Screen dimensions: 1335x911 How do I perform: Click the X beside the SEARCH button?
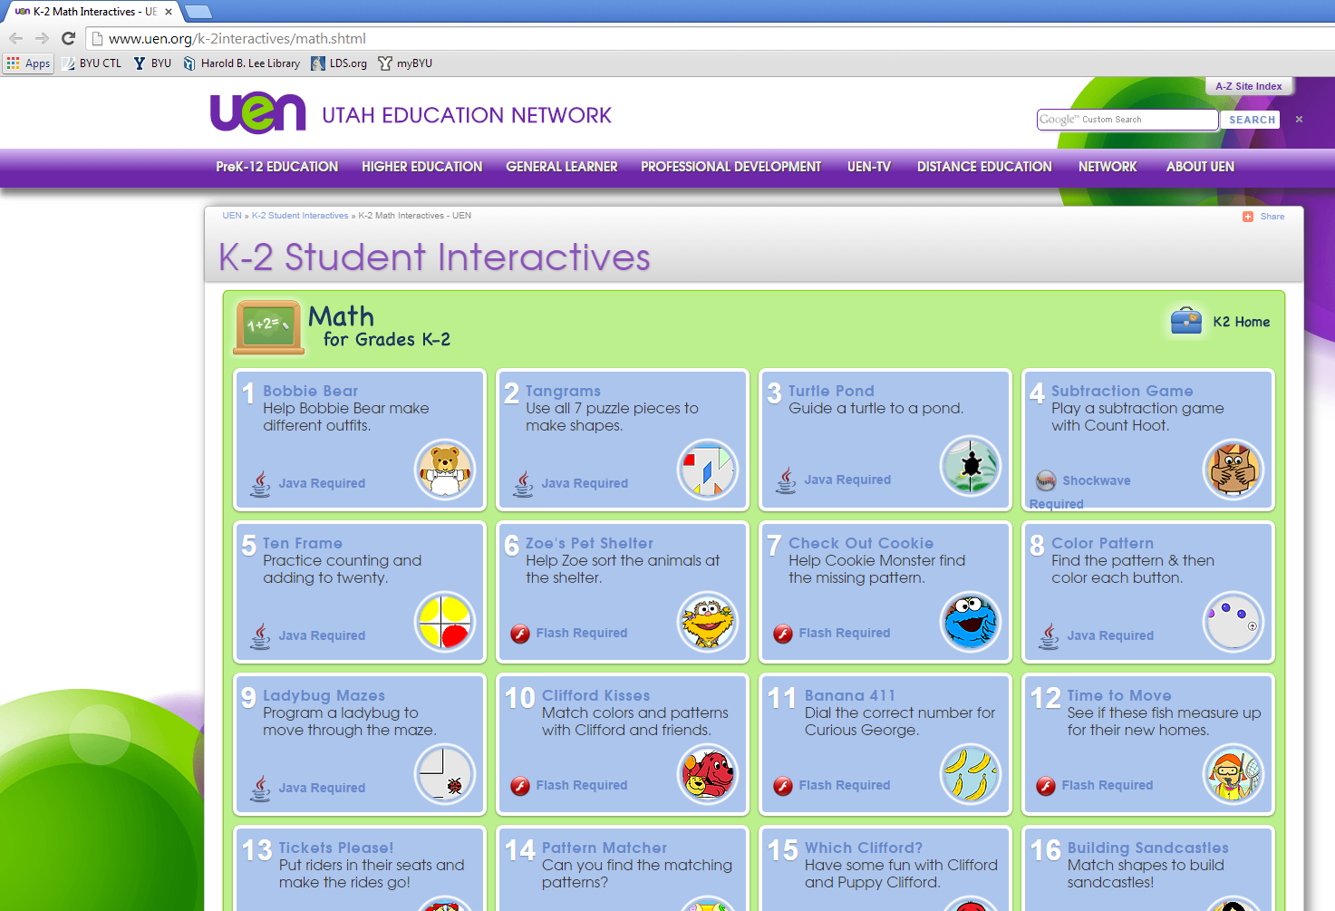1299,120
